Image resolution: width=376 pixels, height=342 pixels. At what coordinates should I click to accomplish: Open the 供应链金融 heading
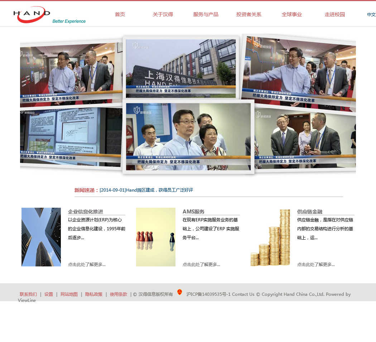(310, 212)
